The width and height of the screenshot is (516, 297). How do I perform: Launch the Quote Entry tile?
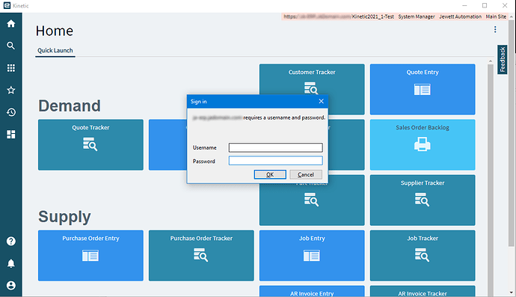pos(423,89)
